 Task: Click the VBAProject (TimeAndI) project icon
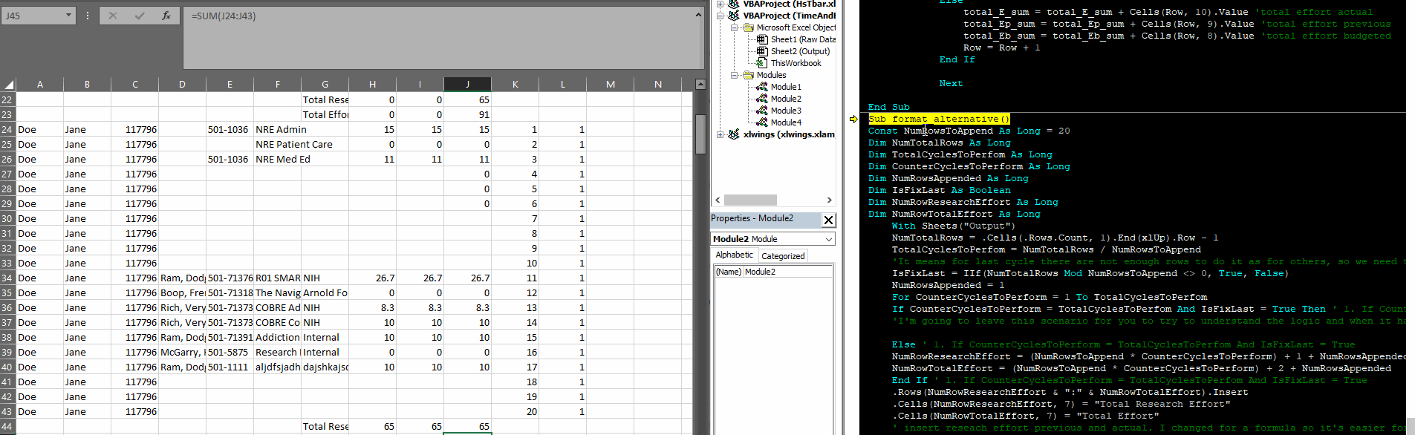[x=734, y=16]
